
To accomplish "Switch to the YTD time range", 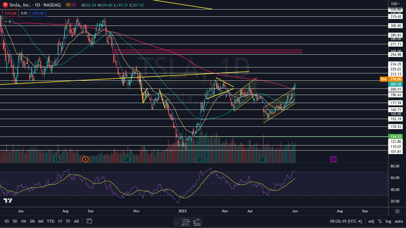I will (x=51, y=221).
